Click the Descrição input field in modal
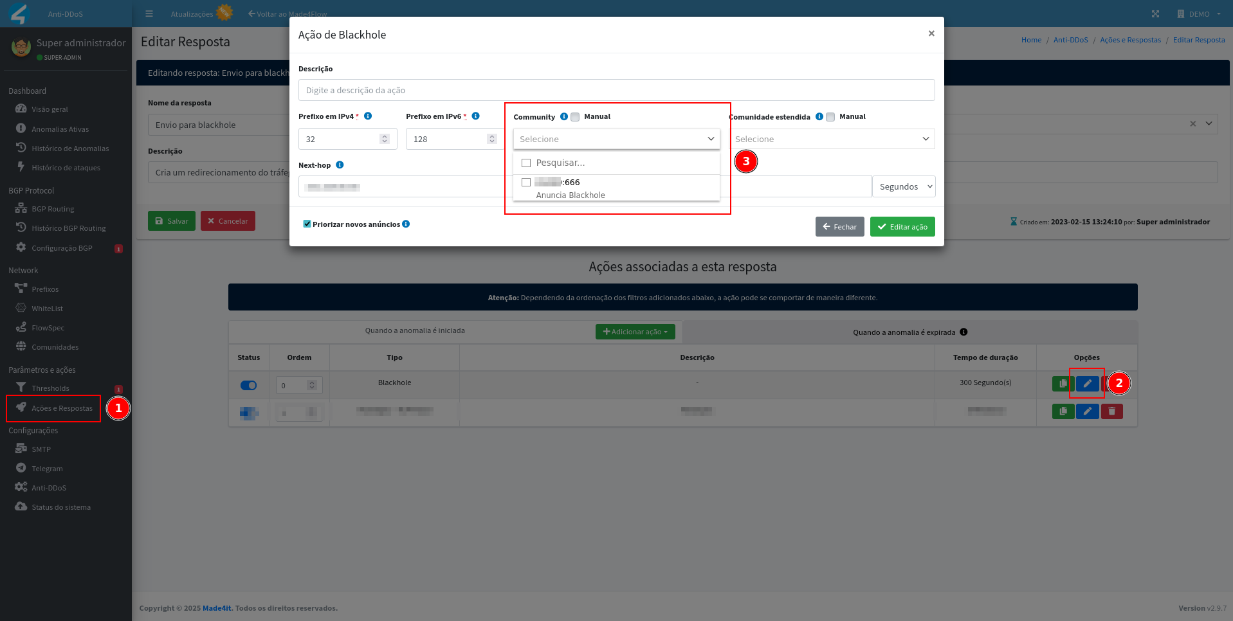 [616, 91]
